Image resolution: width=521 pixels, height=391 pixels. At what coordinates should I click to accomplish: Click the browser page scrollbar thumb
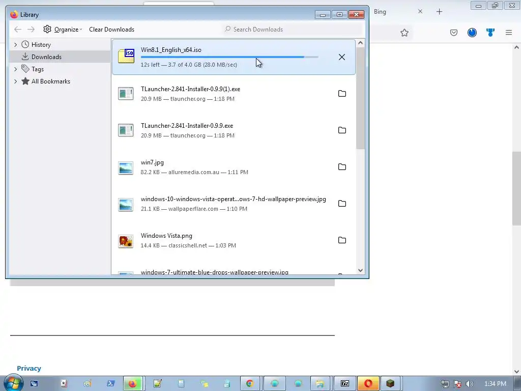click(x=516, y=189)
